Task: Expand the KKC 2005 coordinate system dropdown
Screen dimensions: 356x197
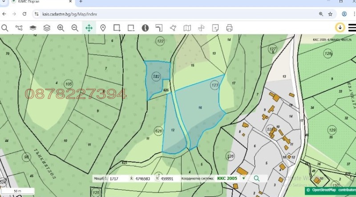Action: 243,178
